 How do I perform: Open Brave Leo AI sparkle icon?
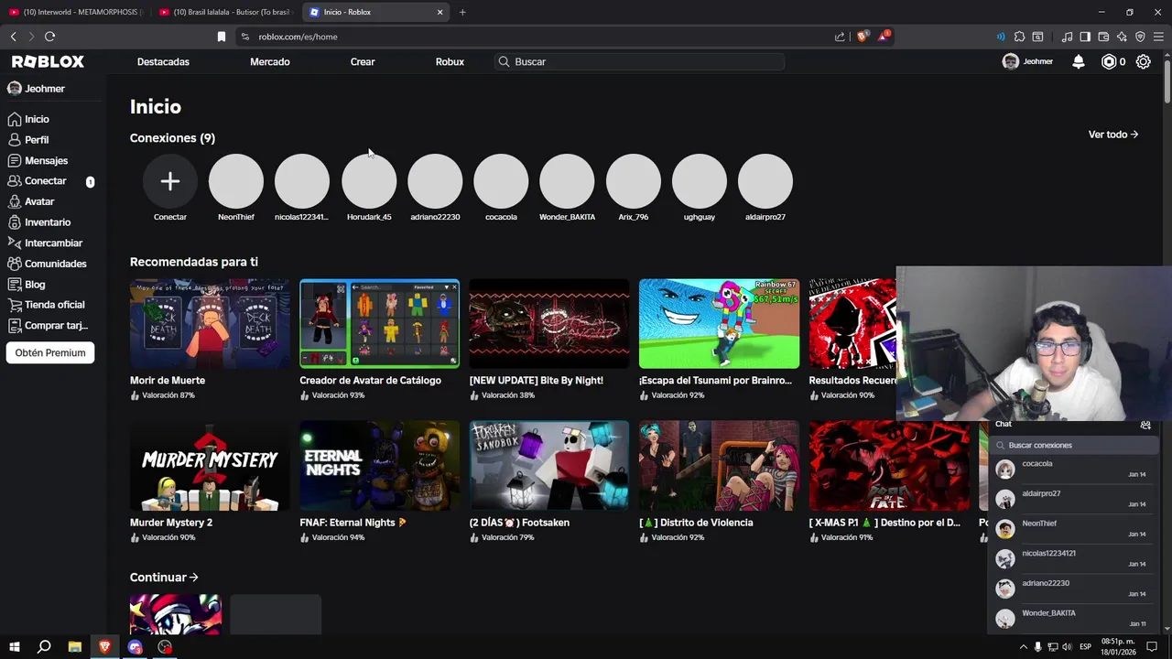point(1122,37)
